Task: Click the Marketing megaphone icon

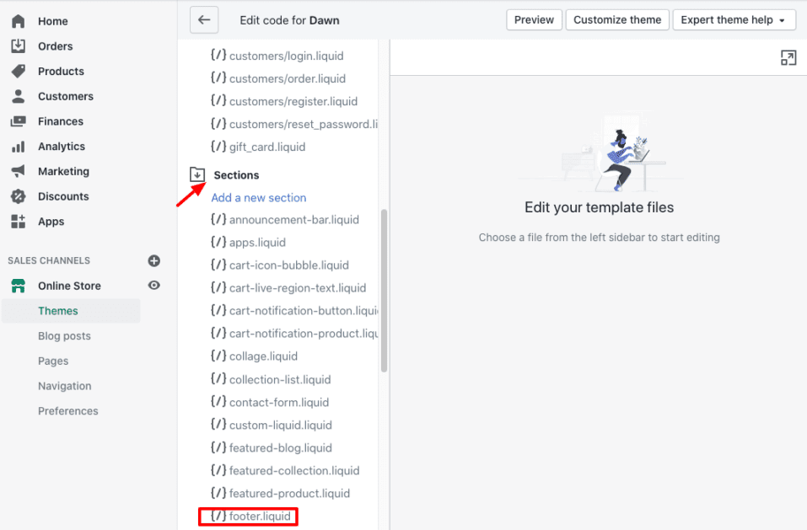Action: coord(18,171)
